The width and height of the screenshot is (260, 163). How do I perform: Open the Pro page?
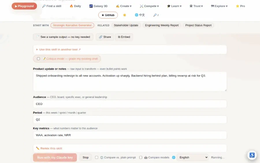pos(240,6)
